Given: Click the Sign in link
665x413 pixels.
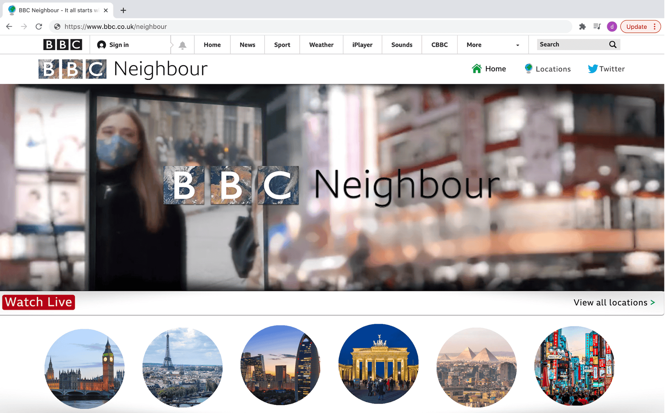Looking at the screenshot, I should coord(119,45).
